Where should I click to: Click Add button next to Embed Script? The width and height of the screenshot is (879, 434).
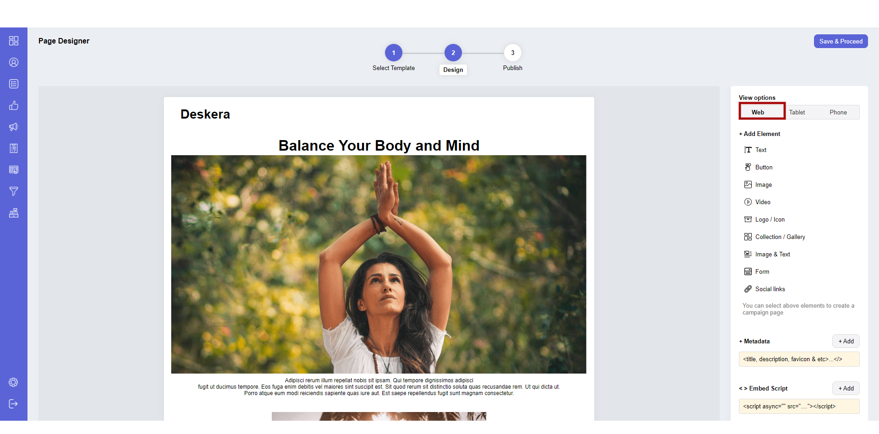[846, 388]
